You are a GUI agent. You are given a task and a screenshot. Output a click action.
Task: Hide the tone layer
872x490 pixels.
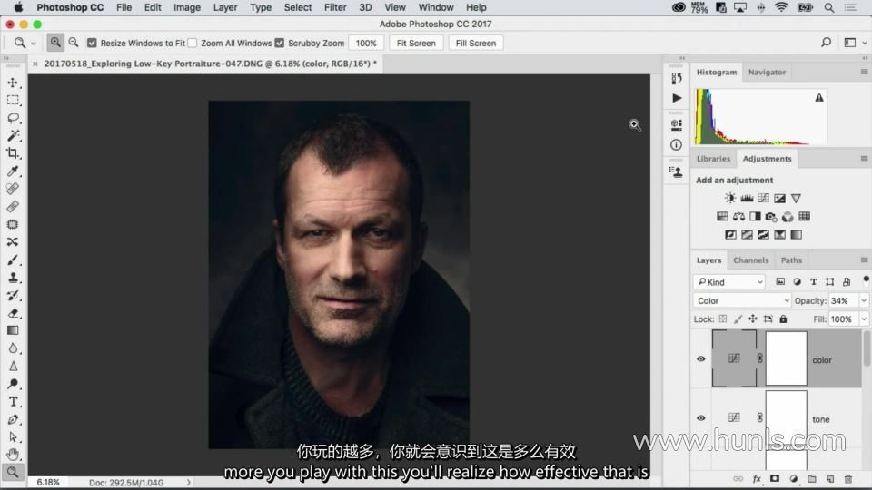tap(700, 417)
